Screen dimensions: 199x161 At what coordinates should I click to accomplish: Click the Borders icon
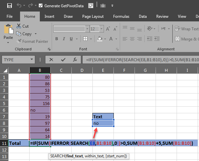[x=85, y=39]
